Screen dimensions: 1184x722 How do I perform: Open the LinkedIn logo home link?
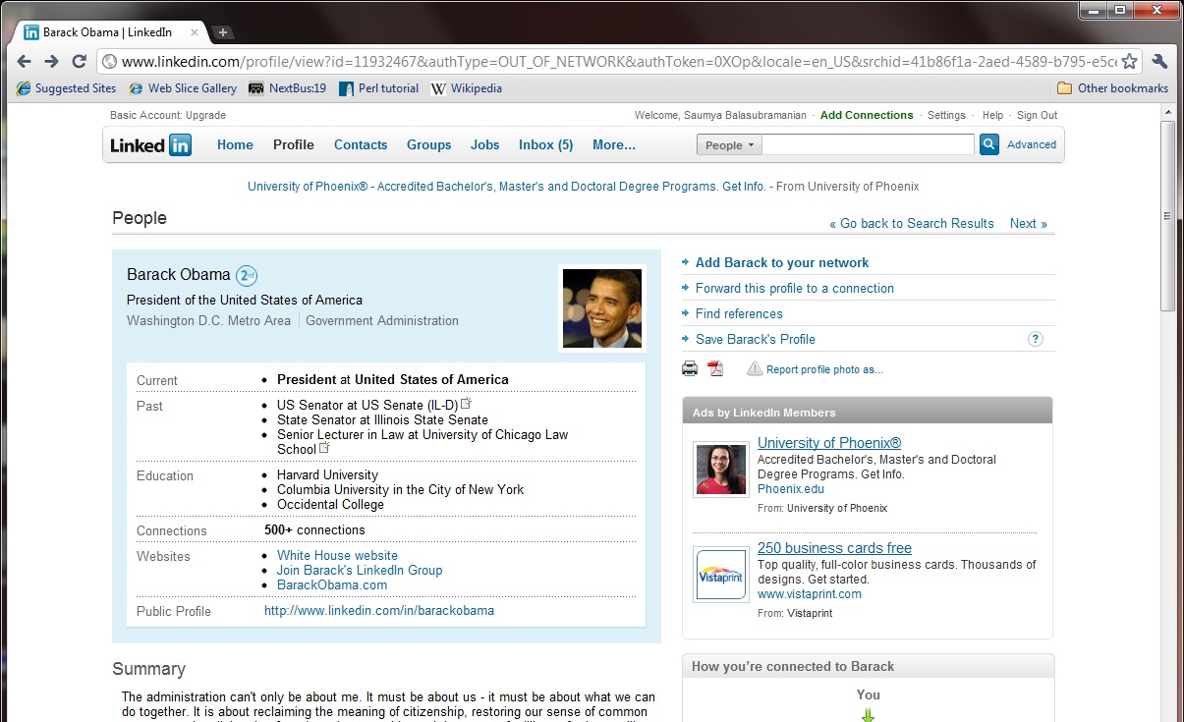(150, 145)
